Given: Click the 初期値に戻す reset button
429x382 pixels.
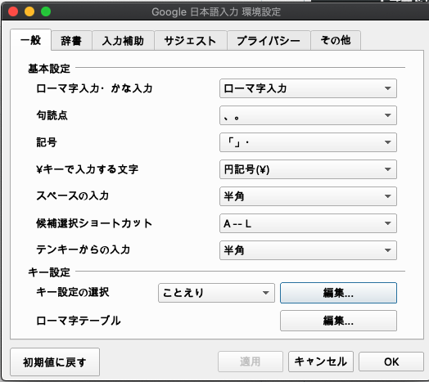Looking at the screenshot, I should 55,362.
